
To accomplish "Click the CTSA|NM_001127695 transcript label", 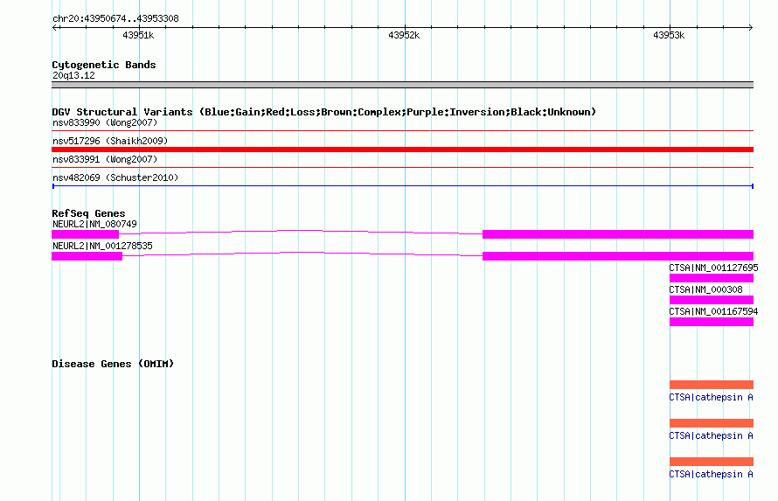I will coord(713,268).
